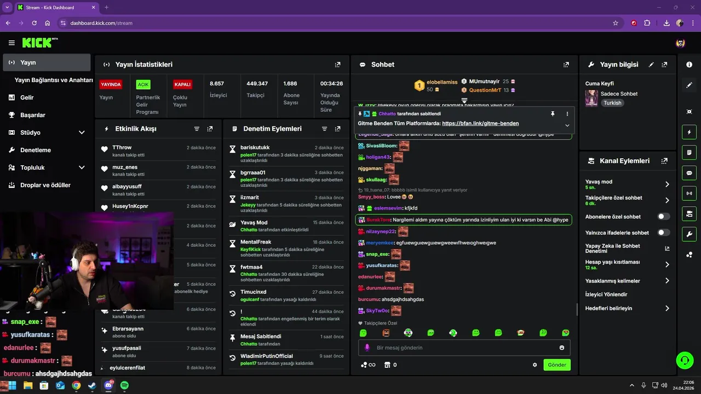Open Spotify from the taskbar
This screenshot has width=701, height=394.
(x=124, y=385)
